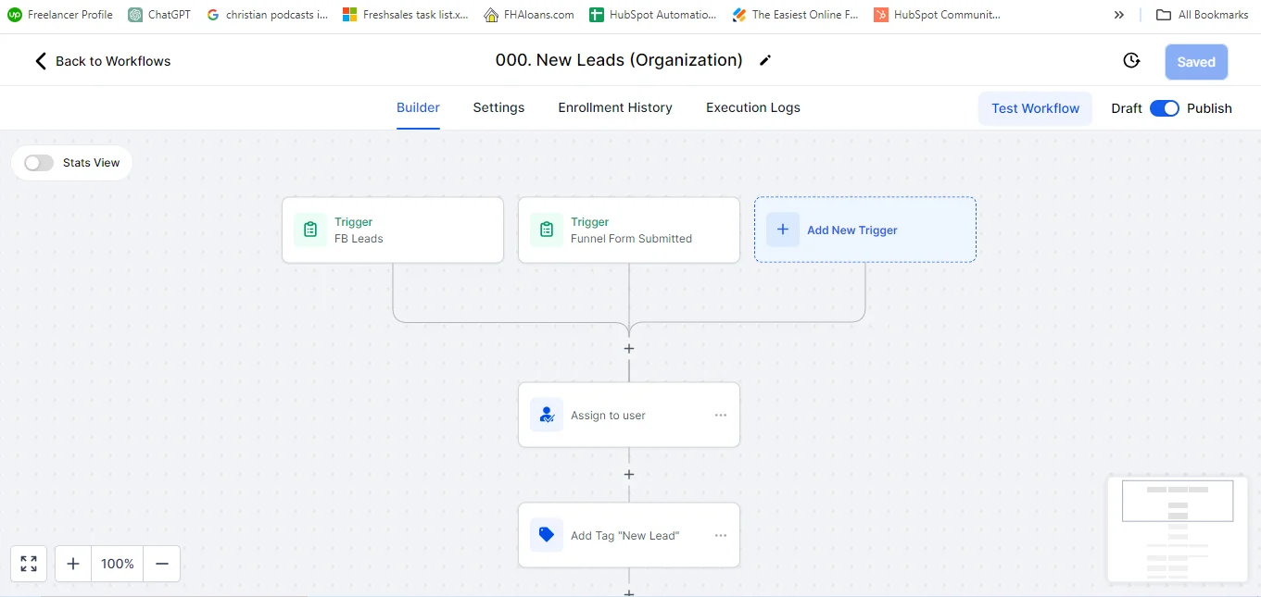Click the back arrow icon beside Back to Workflows
The height and width of the screenshot is (597, 1261).
[40, 61]
